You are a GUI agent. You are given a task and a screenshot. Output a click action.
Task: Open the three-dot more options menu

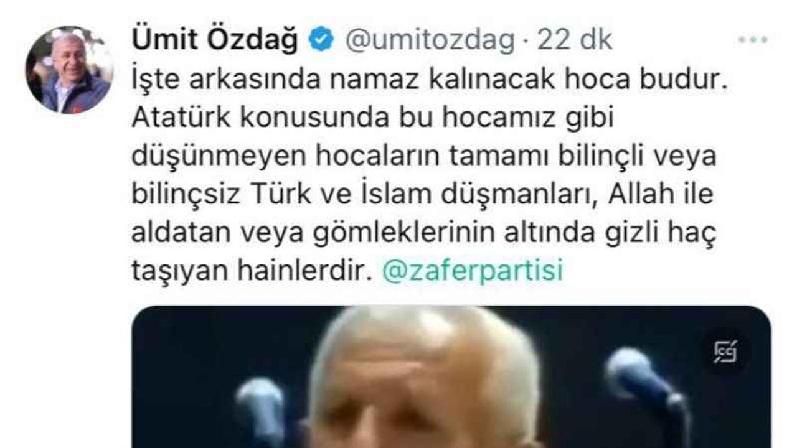[x=753, y=40]
